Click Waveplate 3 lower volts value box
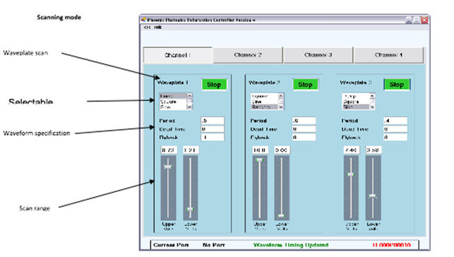 point(374,150)
